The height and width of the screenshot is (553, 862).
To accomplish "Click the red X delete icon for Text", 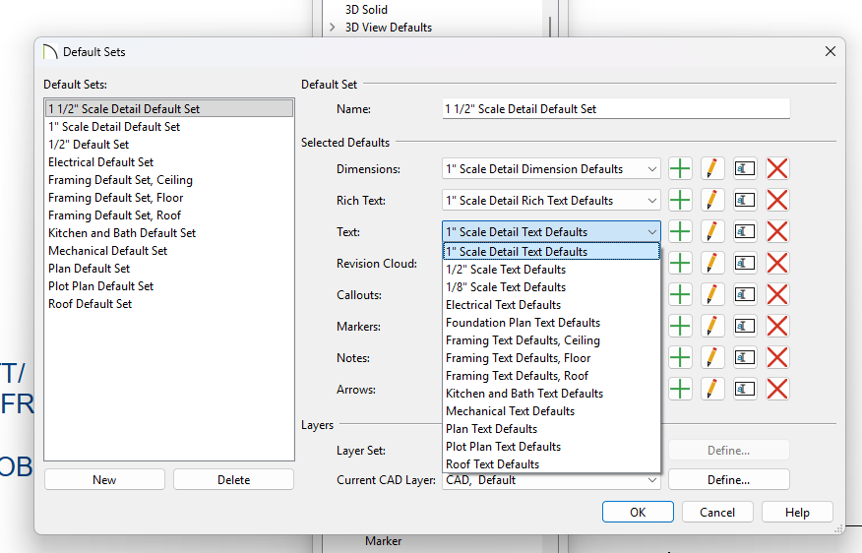I will pos(777,232).
